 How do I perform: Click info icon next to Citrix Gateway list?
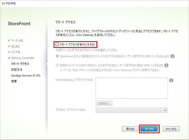tap(171, 80)
